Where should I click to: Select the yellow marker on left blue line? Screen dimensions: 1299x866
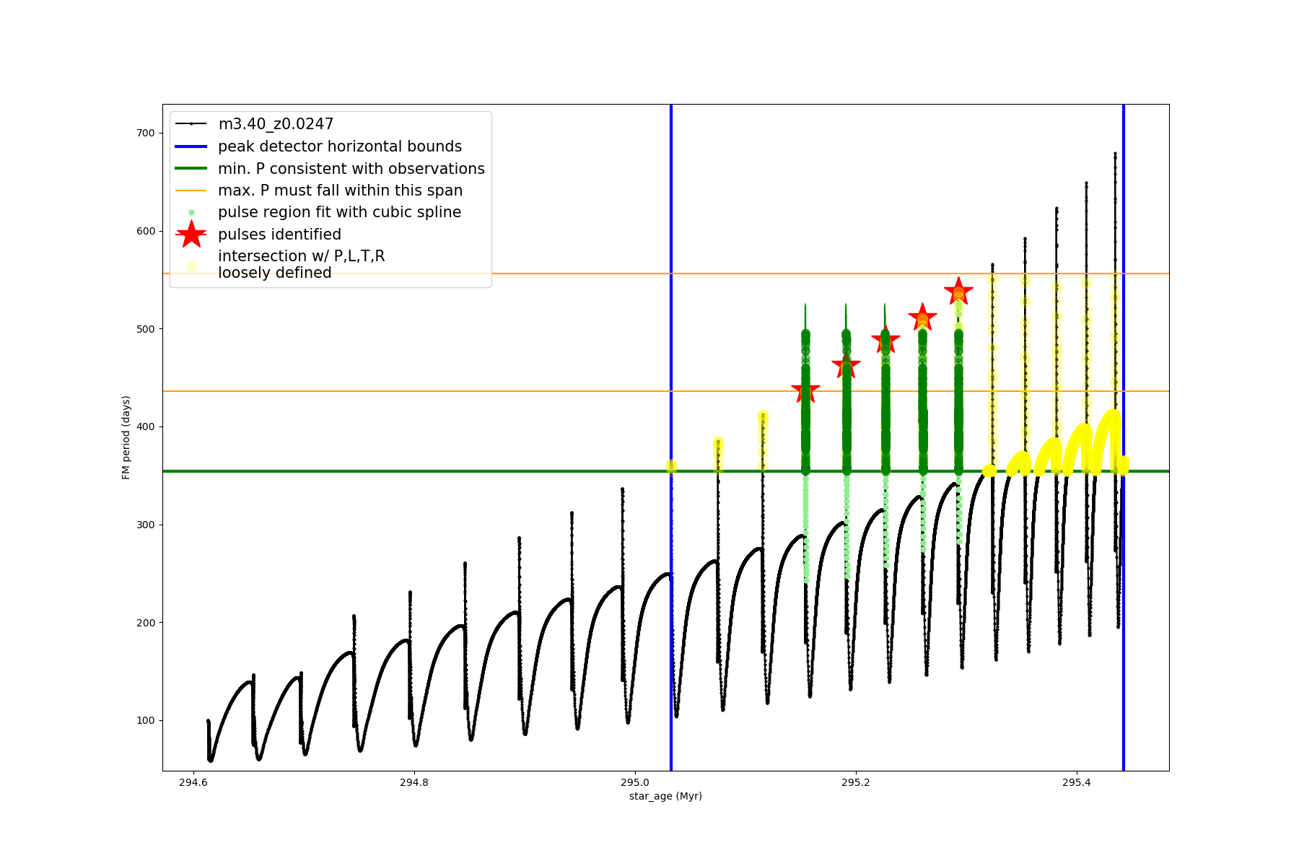[x=671, y=466]
